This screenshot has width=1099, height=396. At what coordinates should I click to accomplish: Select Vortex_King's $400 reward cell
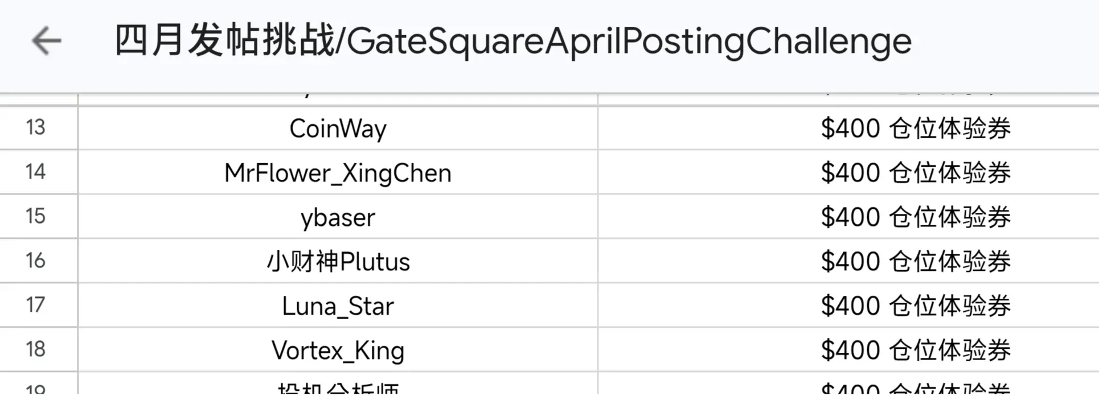click(x=848, y=350)
